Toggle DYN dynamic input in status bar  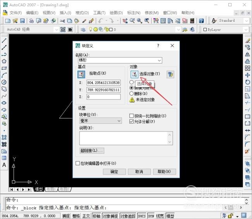coord(151,216)
